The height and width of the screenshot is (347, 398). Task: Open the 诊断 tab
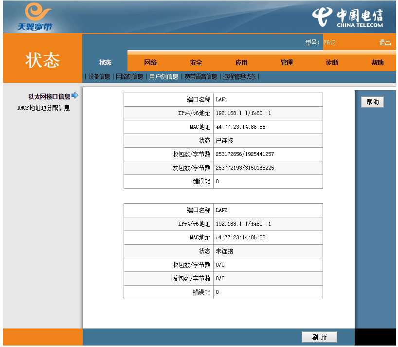pos(332,62)
